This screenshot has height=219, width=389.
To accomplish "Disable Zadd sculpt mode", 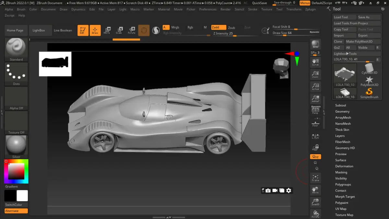I will [x=218, y=28].
